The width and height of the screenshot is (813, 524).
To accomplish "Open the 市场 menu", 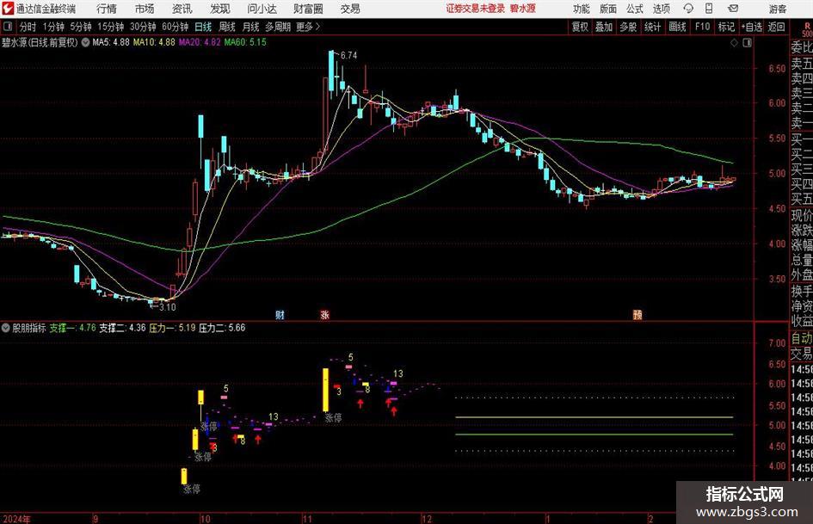I will 145,9.
